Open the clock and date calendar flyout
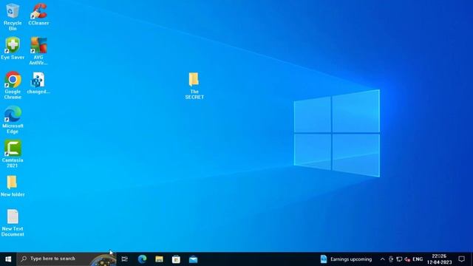473x266 pixels. point(439,259)
